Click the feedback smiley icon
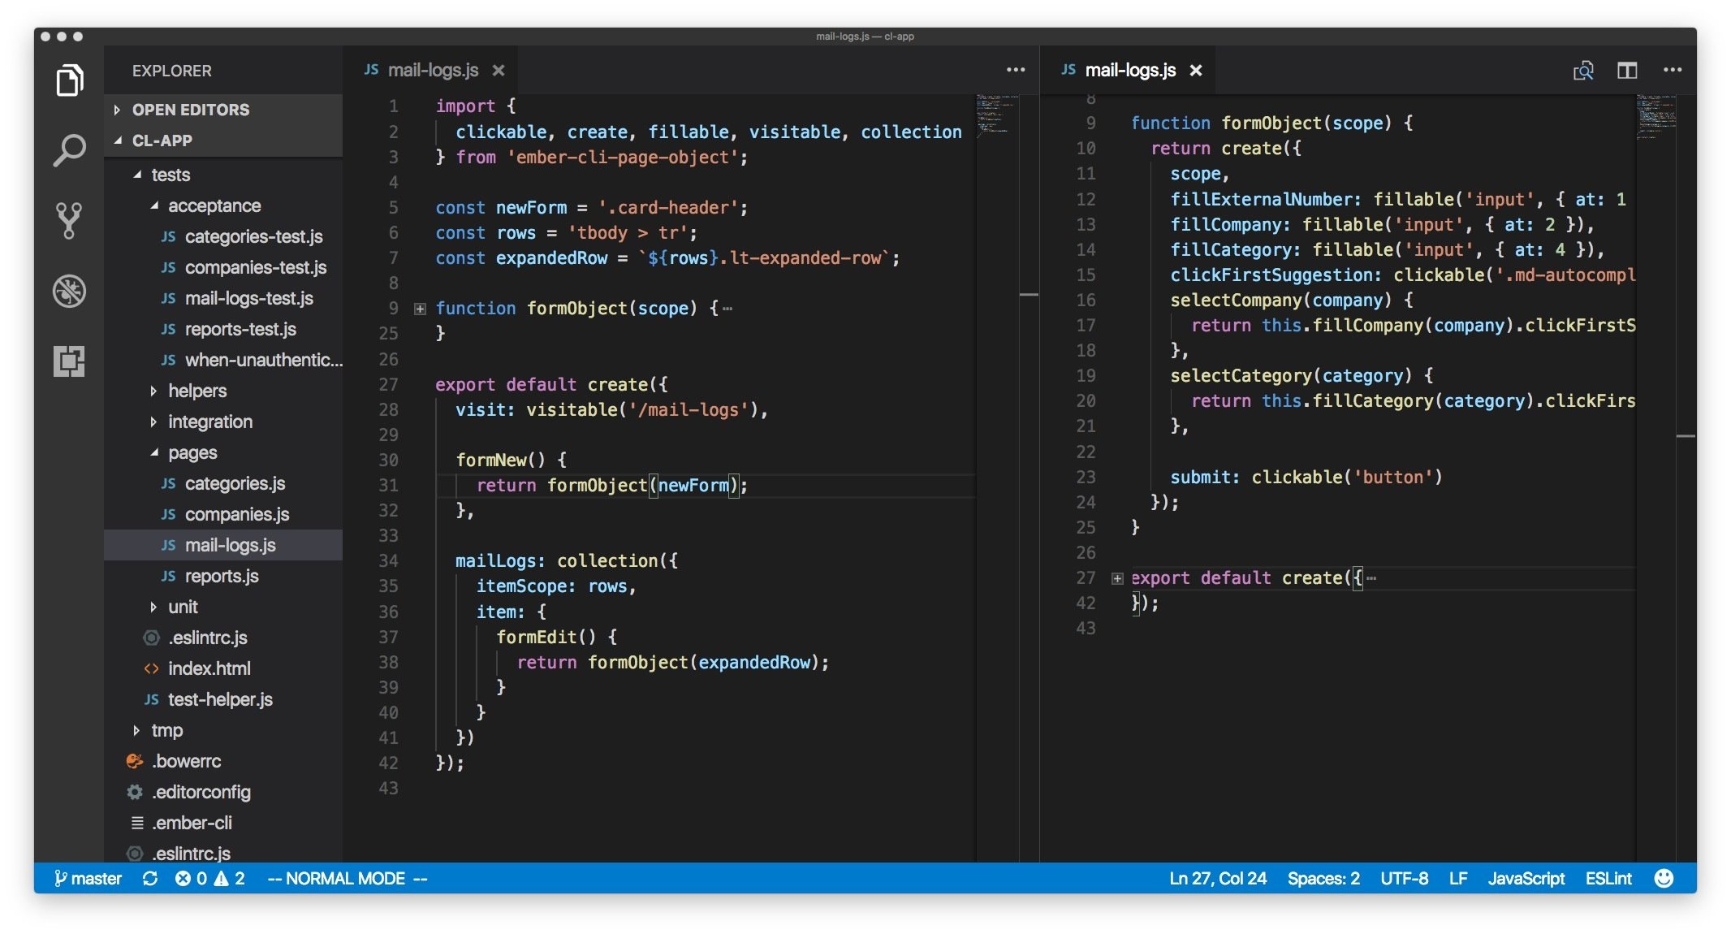Image resolution: width=1731 pixels, height=934 pixels. (x=1664, y=878)
